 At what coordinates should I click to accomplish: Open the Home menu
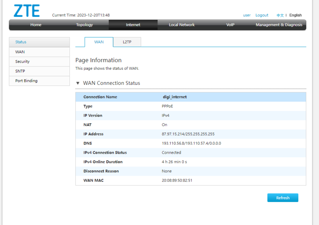[x=36, y=25]
